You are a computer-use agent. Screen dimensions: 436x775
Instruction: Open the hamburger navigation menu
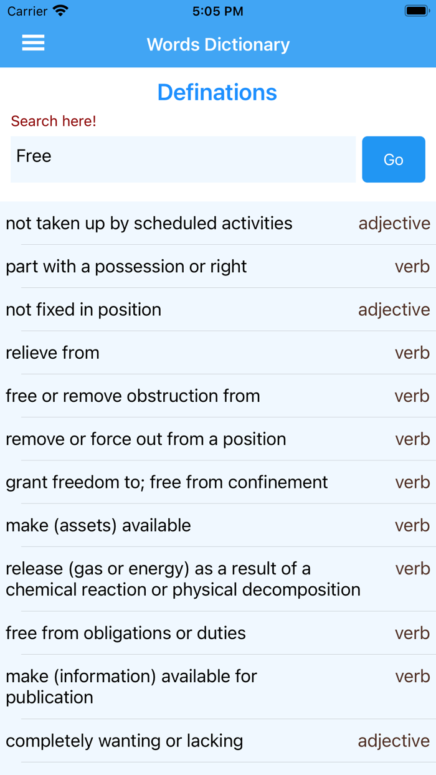(x=32, y=43)
